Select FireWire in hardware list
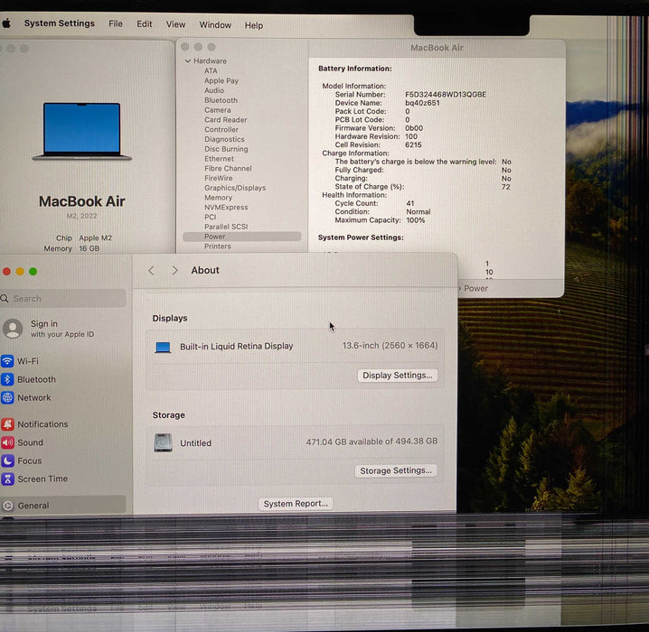The height and width of the screenshot is (632, 649). 219,178
